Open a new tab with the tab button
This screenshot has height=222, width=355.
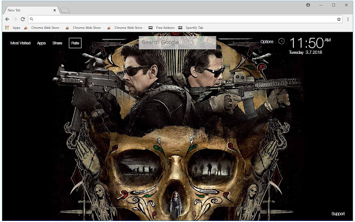click(65, 10)
